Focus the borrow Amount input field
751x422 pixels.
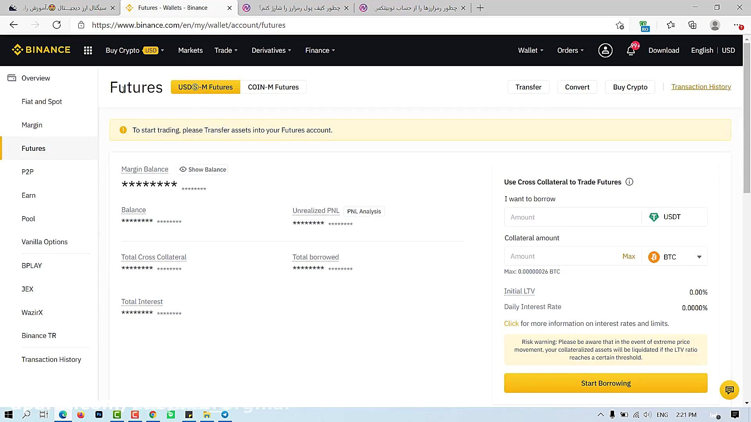573,217
